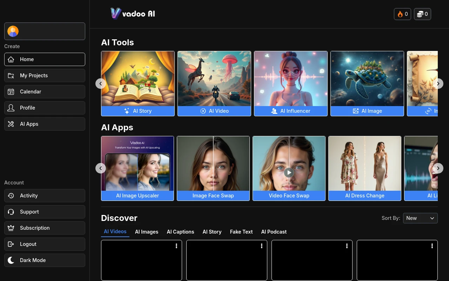Image resolution: width=449 pixels, height=281 pixels.
Task: Open the Support sidebar icon
Action: (11, 212)
